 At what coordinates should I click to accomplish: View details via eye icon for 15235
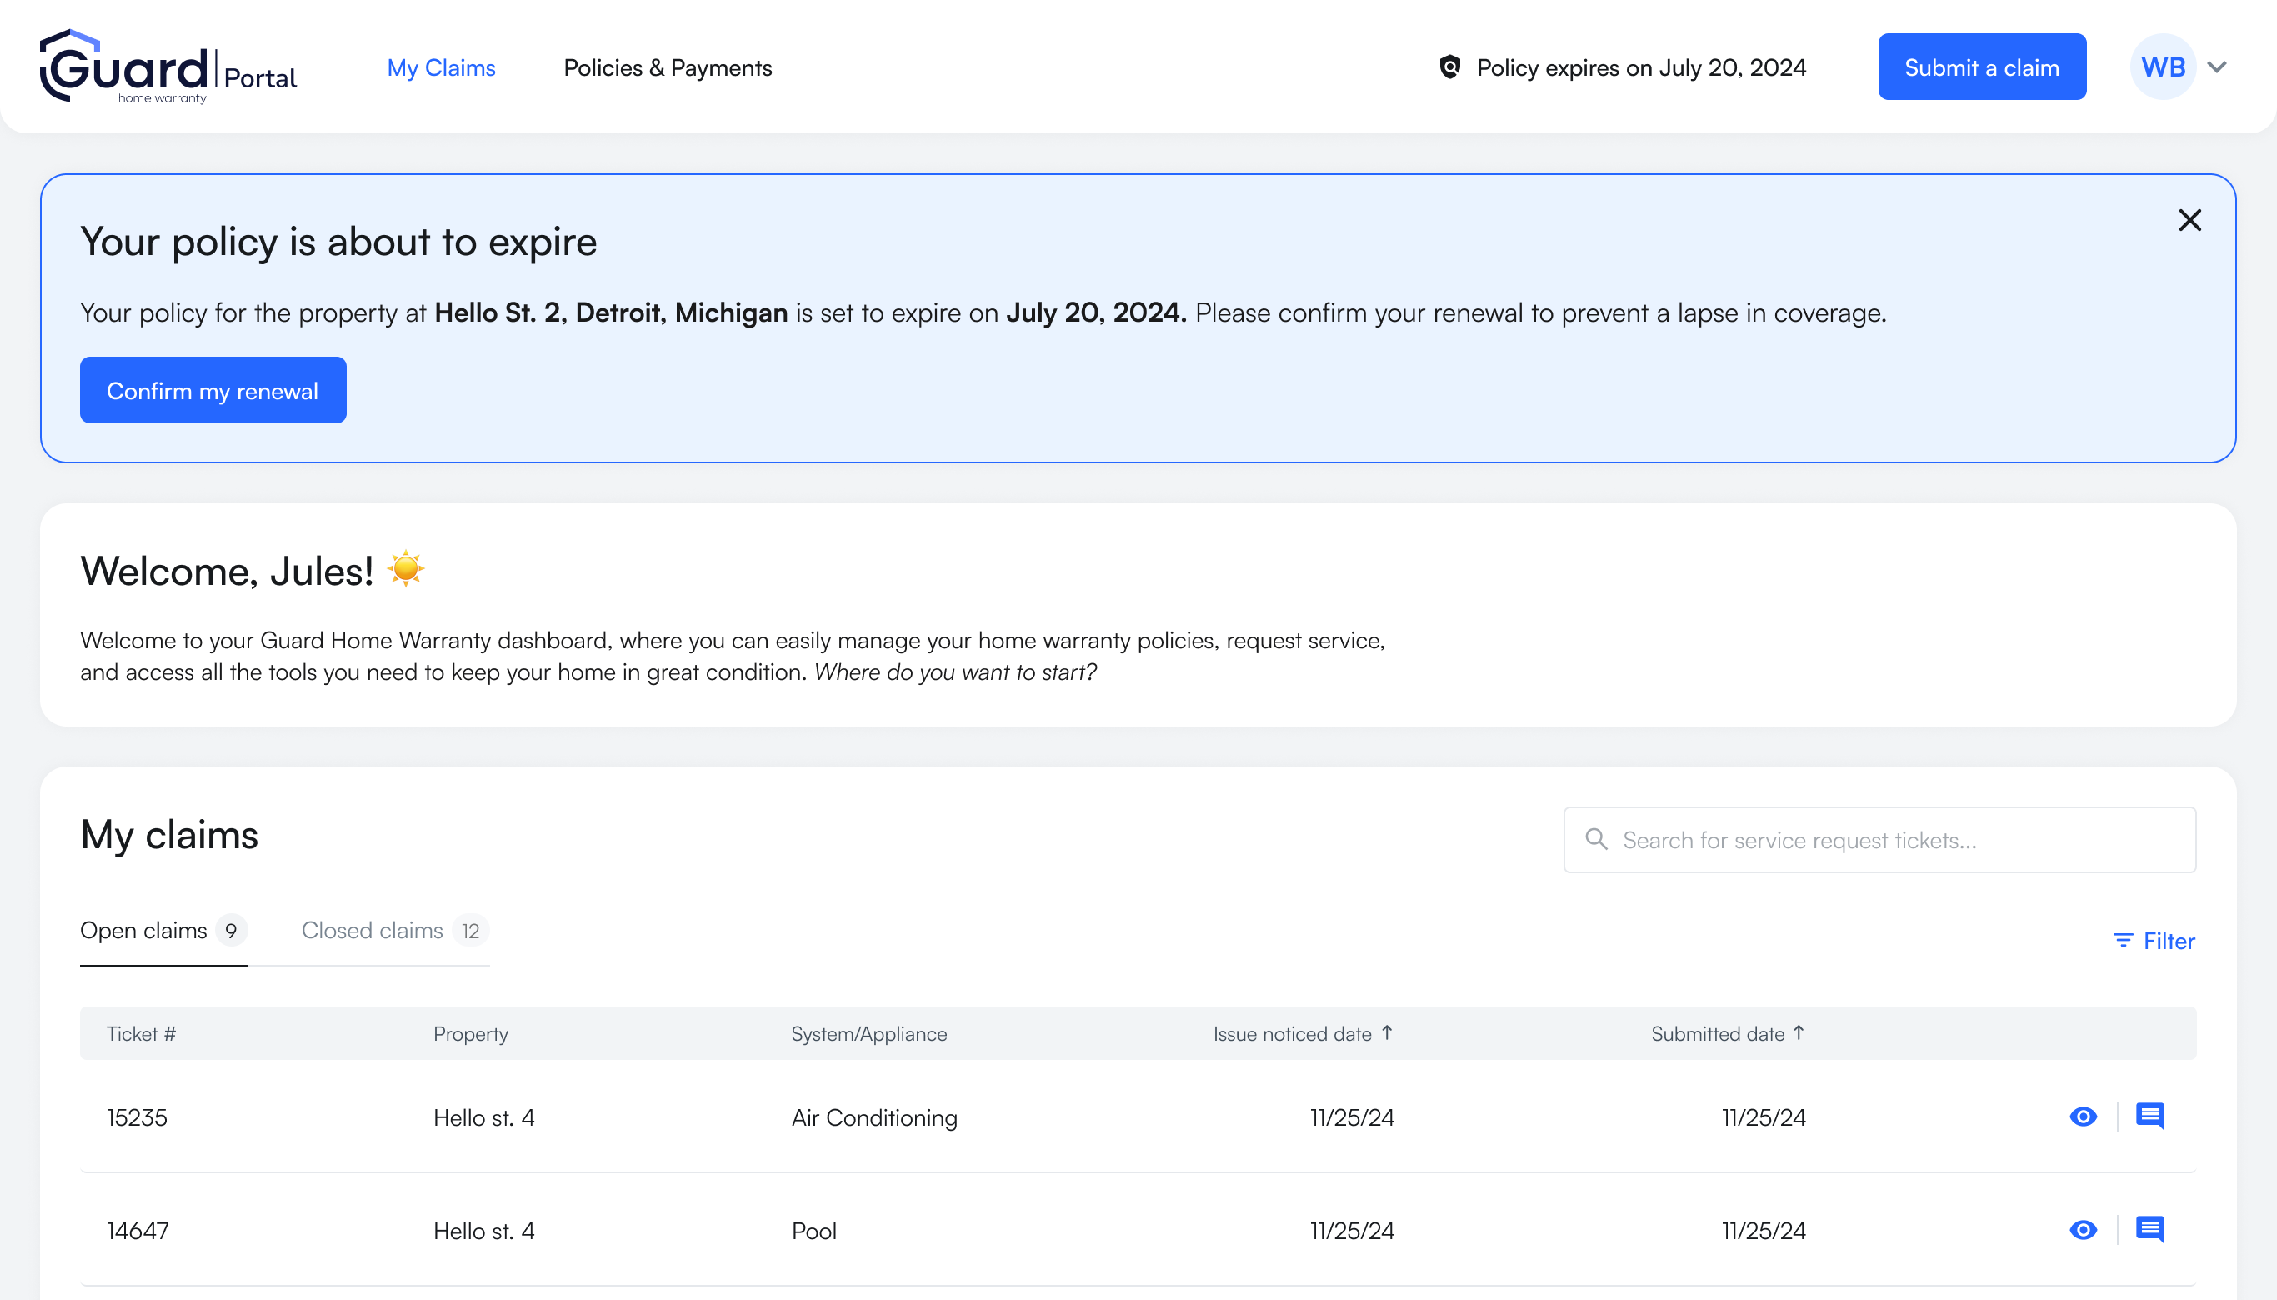pos(2082,1116)
